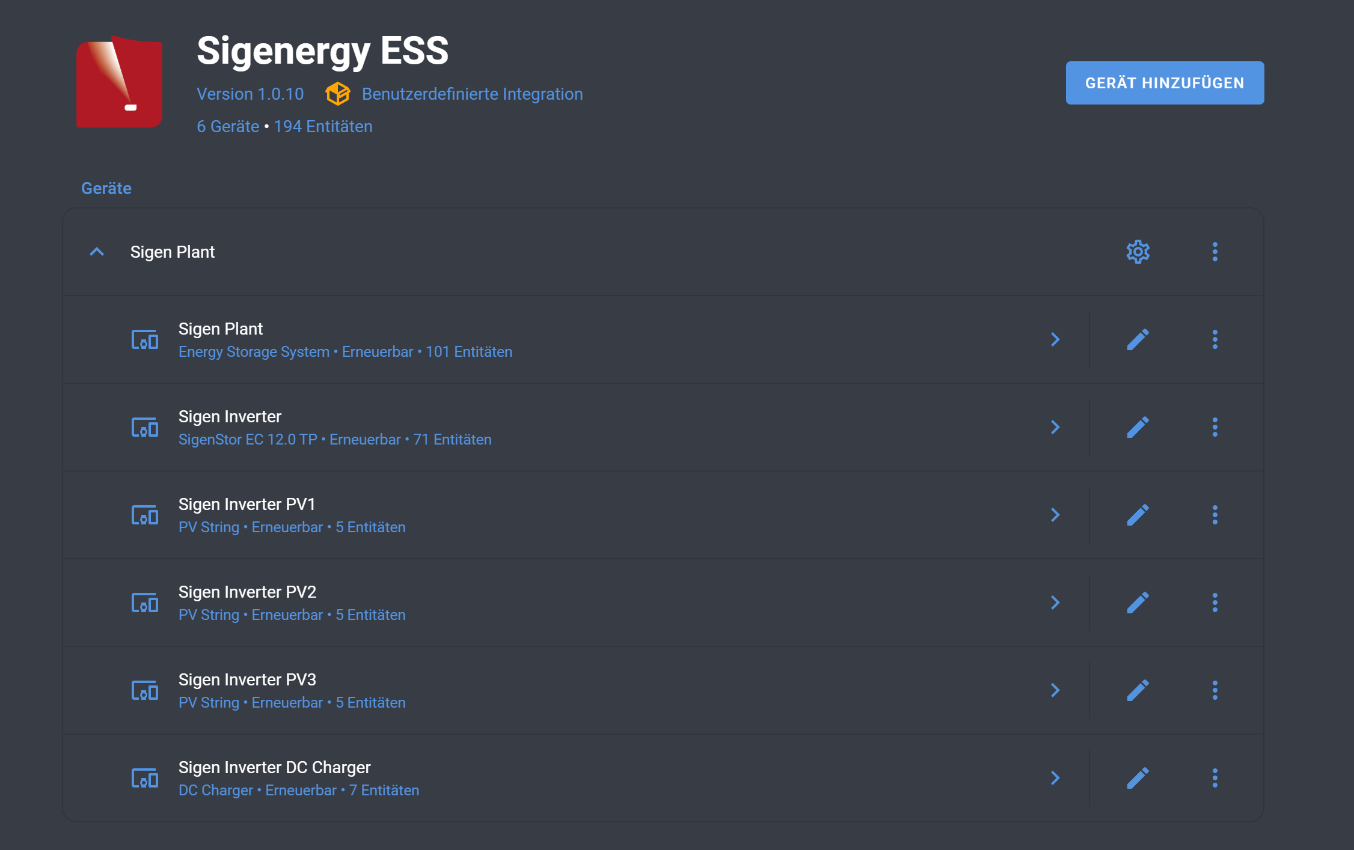Edit the Sigen Inverter DC Charger device
This screenshot has height=850, width=1354.
point(1138,778)
